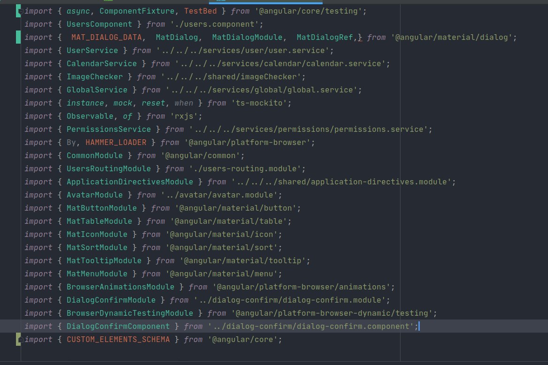
Task: Click the greyed 'By' import name
Action: coord(71,143)
